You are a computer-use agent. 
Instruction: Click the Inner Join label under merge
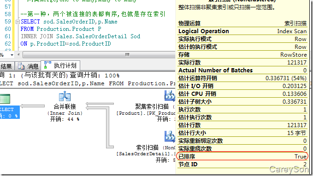coord(65,113)
